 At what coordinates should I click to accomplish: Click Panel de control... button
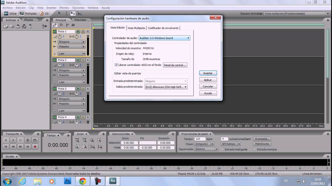point(175,65)
